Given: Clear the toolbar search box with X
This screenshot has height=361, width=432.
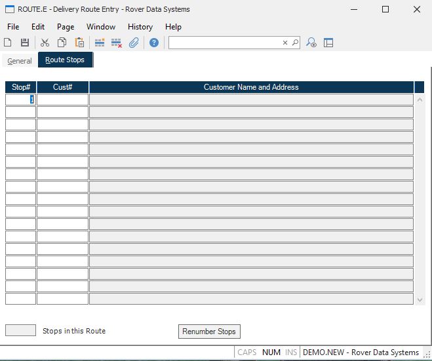Looking at the screenshot, I should [x=285, y=43].
